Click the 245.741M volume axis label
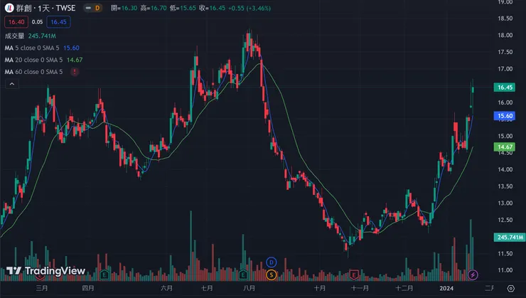 point(510,238)
